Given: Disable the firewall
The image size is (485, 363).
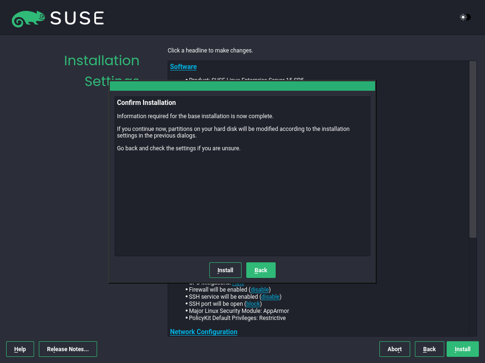Looking at the screenshot, I should [x=259, y=289].
